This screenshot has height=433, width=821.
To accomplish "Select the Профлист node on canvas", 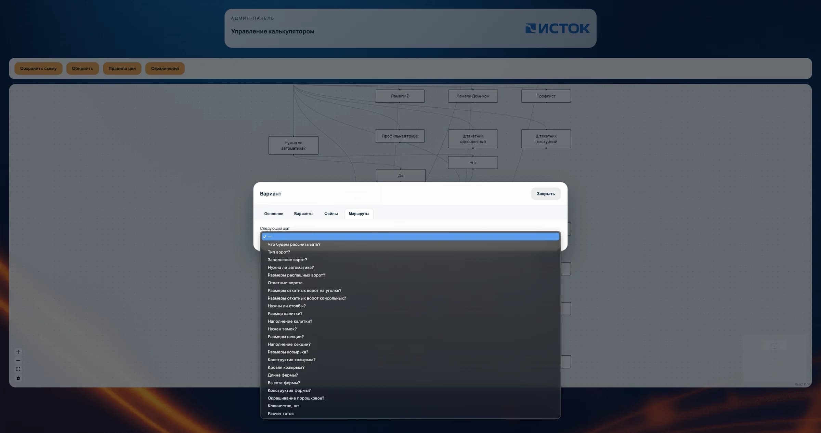I will pos(546,96).
